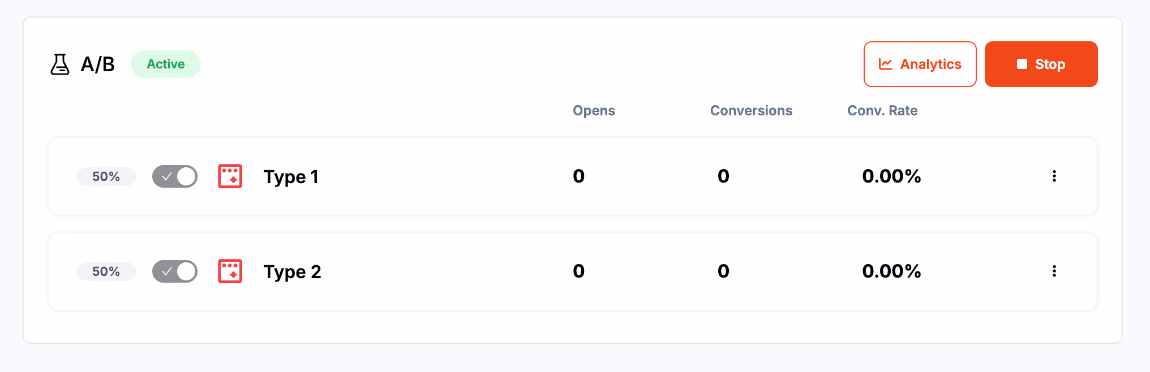Click the red template icon beside Type 2

click(x=230, y=271)
